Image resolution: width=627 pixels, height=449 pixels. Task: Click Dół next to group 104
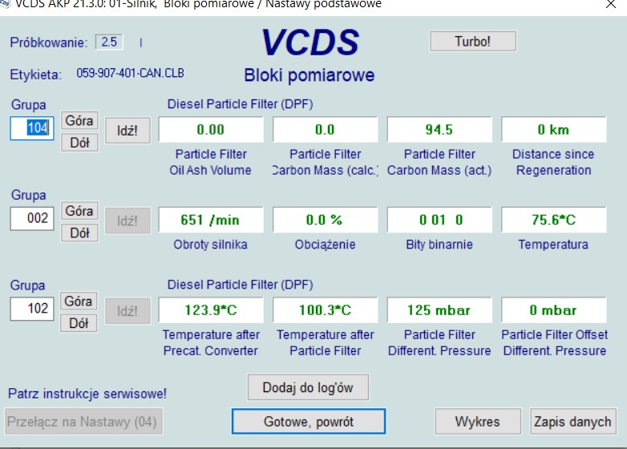pos(79,143)
